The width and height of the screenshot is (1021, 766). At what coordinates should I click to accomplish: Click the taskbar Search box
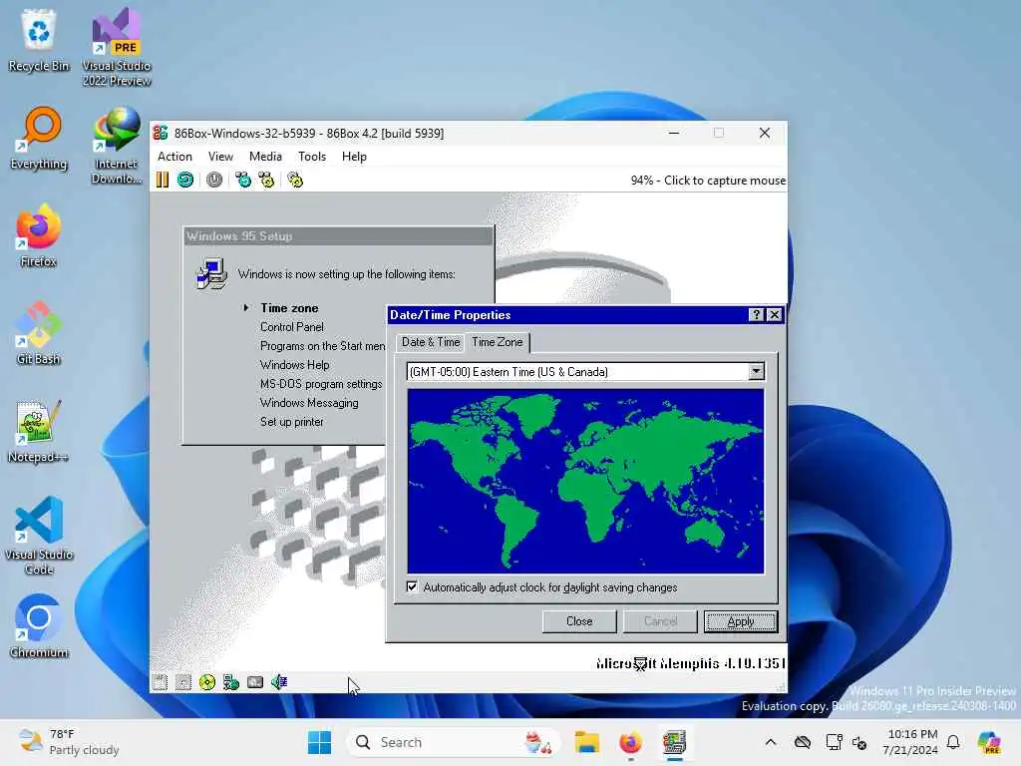click(x=454, y=742)
